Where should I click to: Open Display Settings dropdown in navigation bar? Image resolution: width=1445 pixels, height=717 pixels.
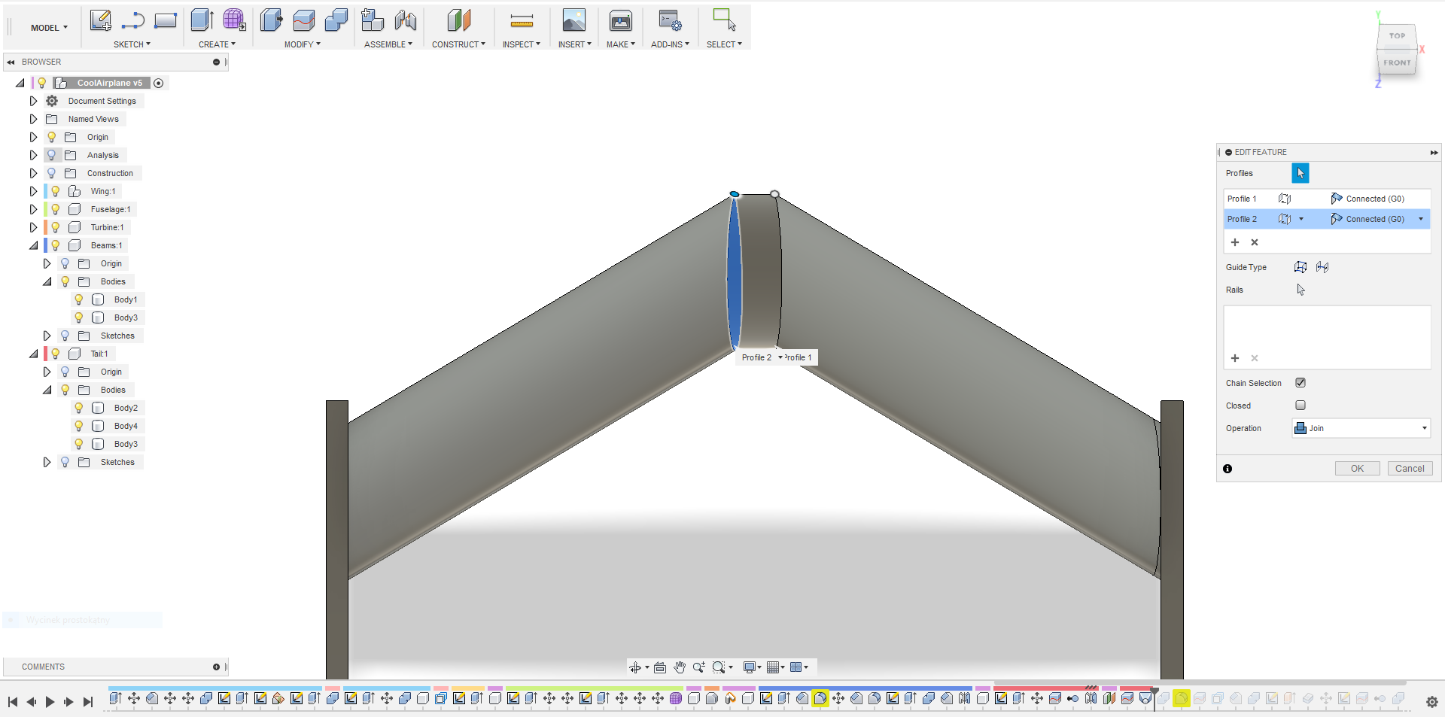click(752, 667)
